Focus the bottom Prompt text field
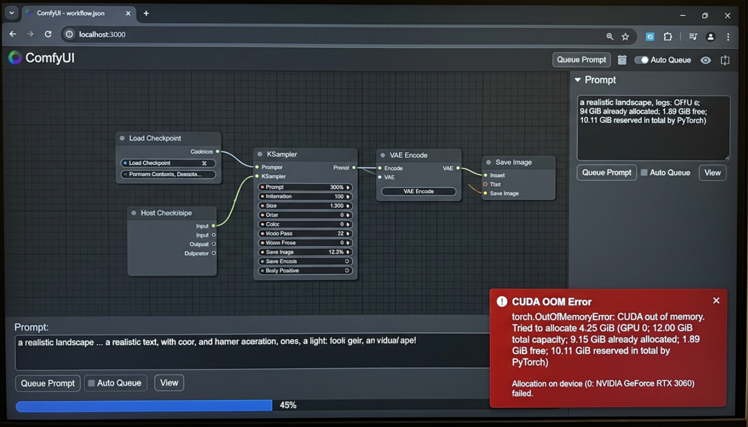This screenshot has width=748, height=427. [x=252, y=351]
